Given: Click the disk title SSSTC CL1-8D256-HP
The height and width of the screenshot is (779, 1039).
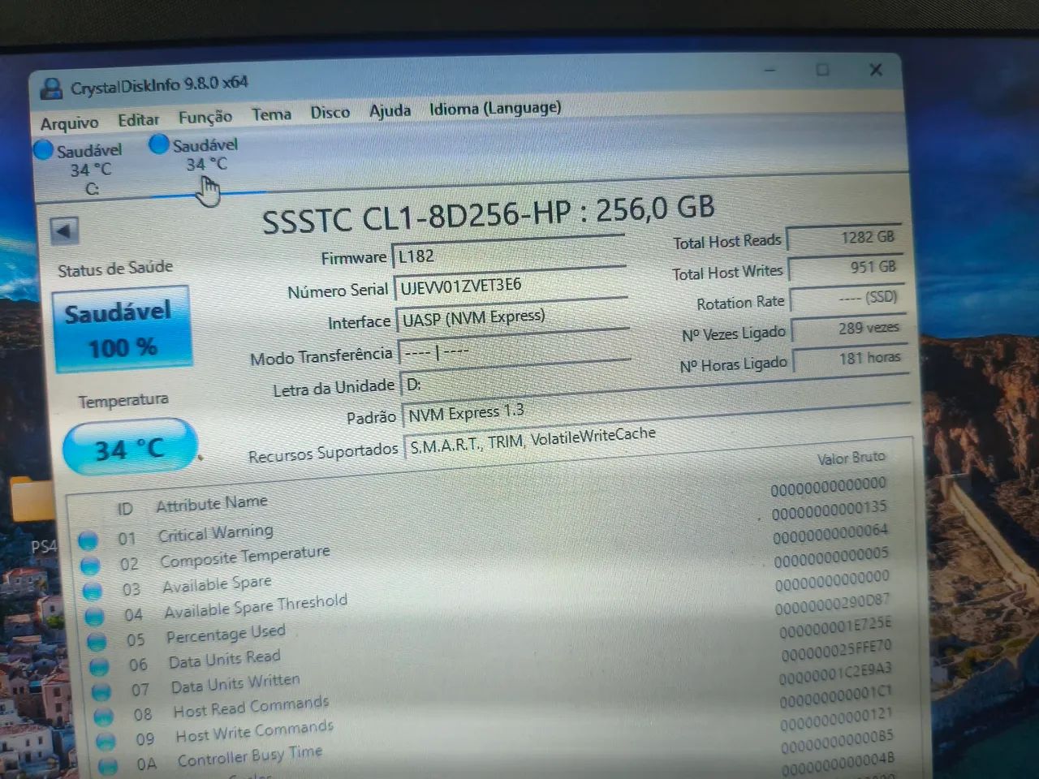Looking at the screenshot, I should coord(416,217).
